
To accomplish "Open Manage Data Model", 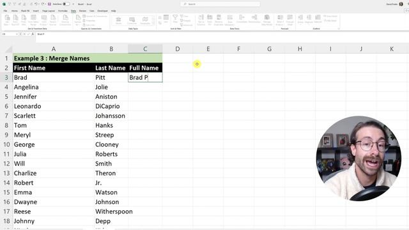I will (267, 20).
